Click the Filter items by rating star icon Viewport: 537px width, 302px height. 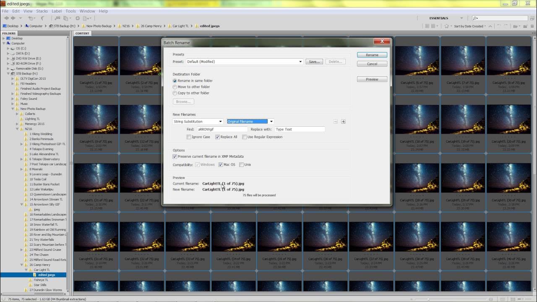click(447, 26)
